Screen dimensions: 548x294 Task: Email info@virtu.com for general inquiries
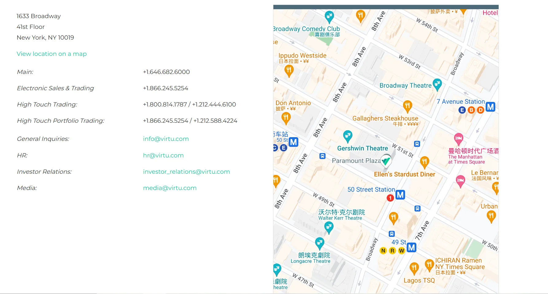point(166,139)
